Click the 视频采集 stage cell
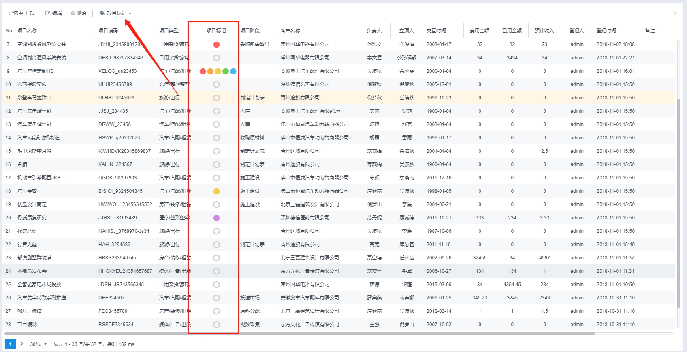Image resolution: width=687 pixels, height=352 pixels. click(x=250, y=325)
